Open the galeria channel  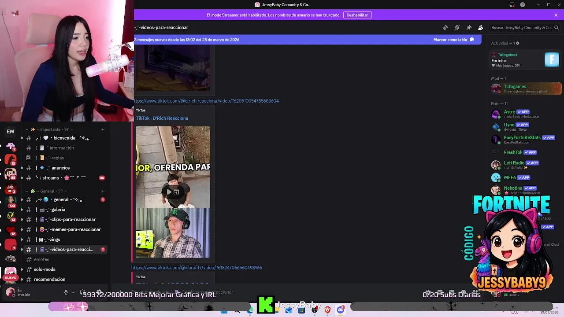tap(65, 210)
